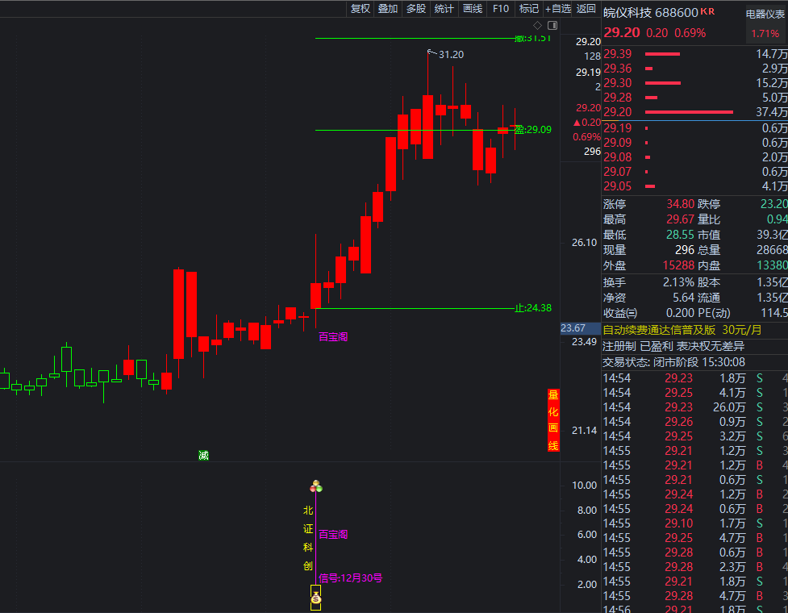Open the 统计 statistics menu
The image size is (788, 613).
444,9
